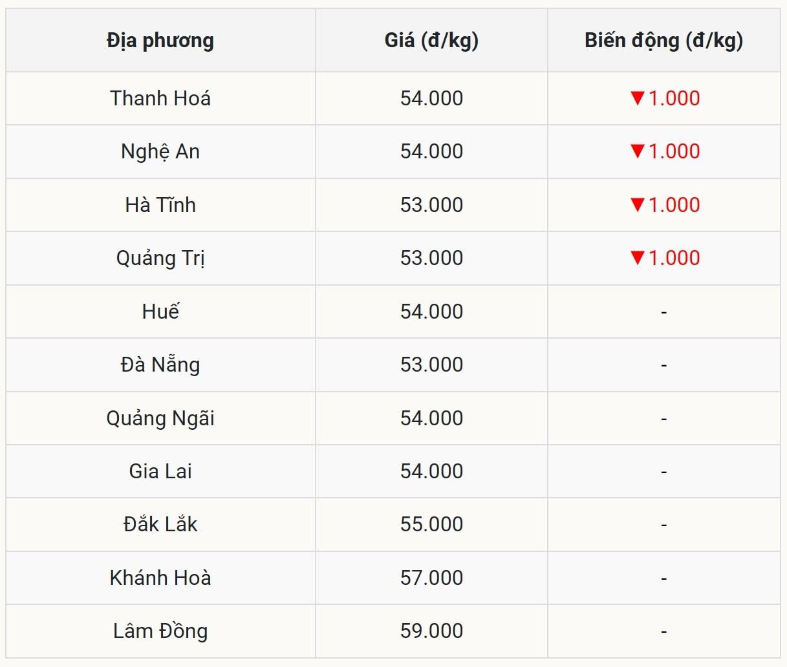Select the Huế location cell
The image size is (787, 667).
(x=160, y=312)
